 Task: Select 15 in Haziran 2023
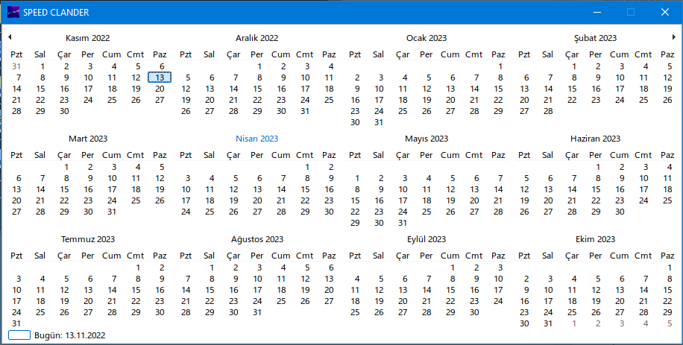pyautogui.click(x=596, y=189)
